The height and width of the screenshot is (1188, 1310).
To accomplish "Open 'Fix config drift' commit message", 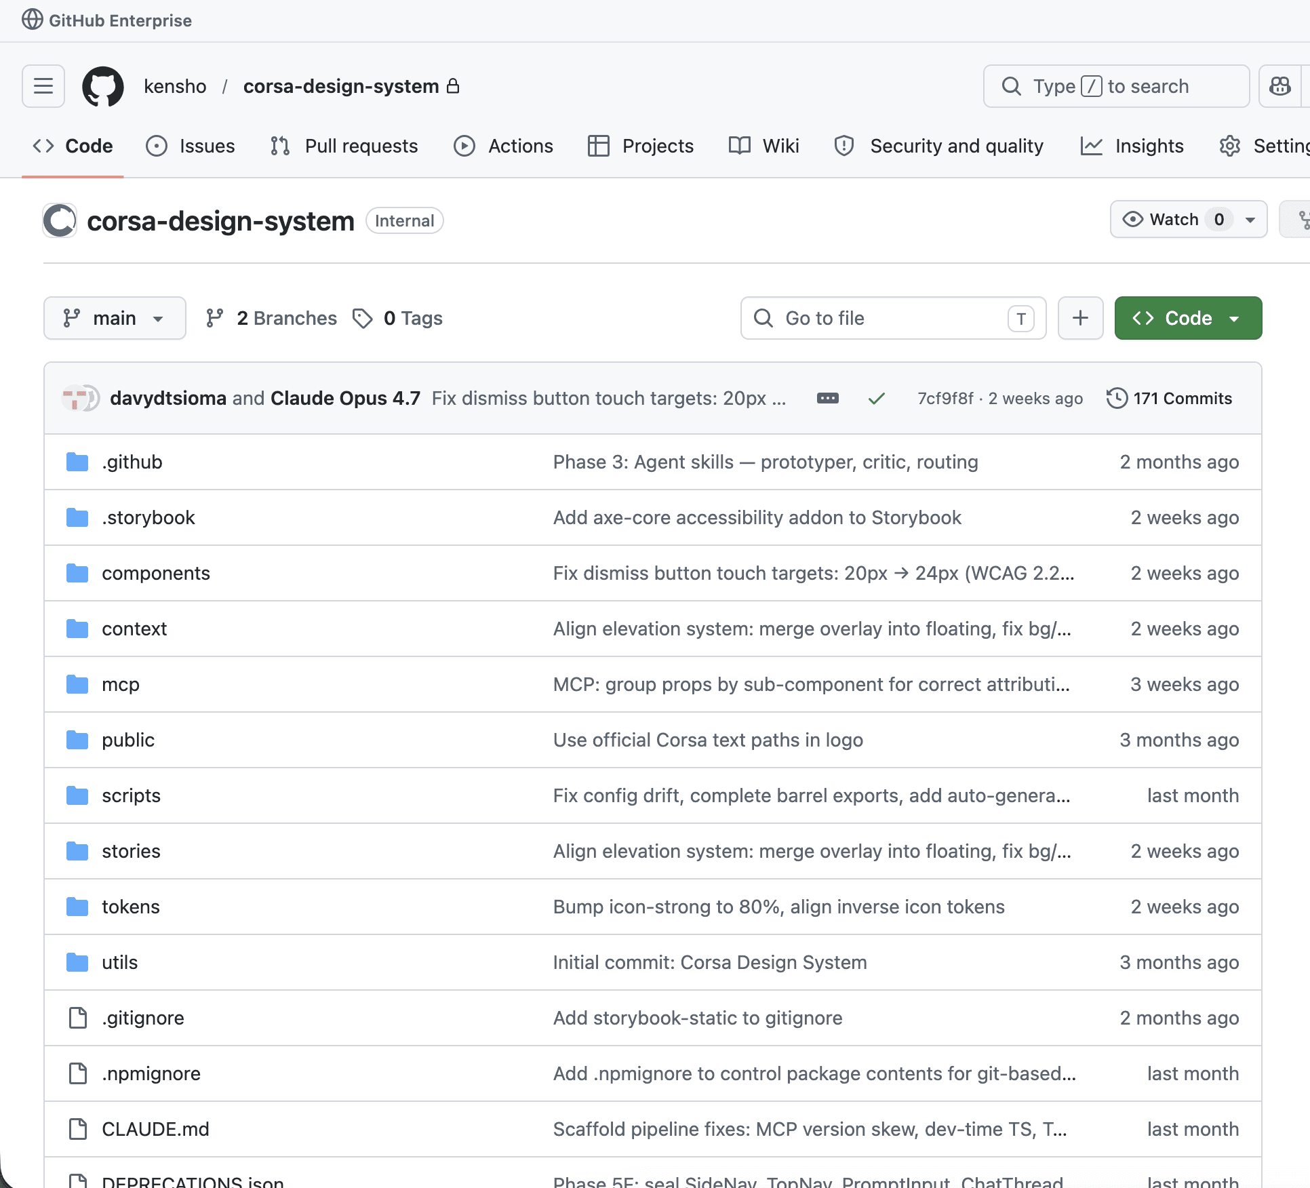I will click(812, 795).
